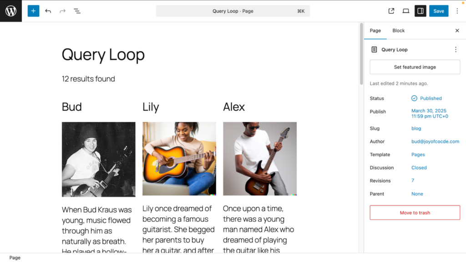Change the Pages template setting
Screen dimensions: 466x262
(x=418, y=155)
